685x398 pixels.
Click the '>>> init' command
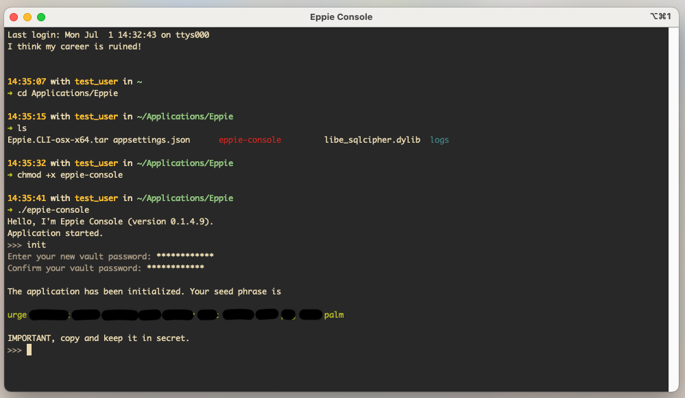pyautogui.click(x=27, y=245)
